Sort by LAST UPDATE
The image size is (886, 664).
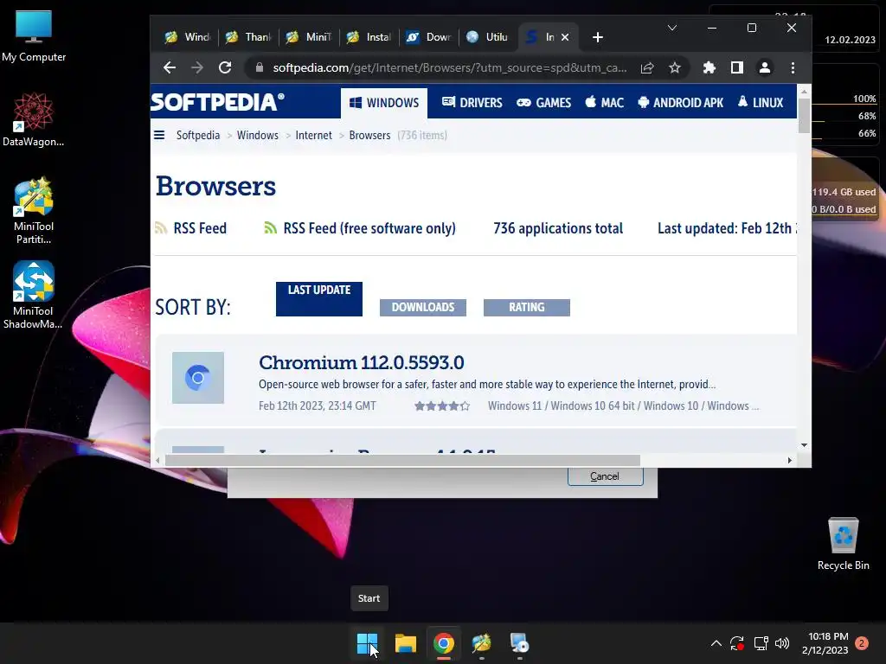[x=319, y=299]
